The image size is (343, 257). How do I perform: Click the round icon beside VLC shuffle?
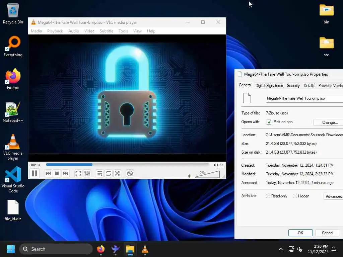click(x=130, y=174)
